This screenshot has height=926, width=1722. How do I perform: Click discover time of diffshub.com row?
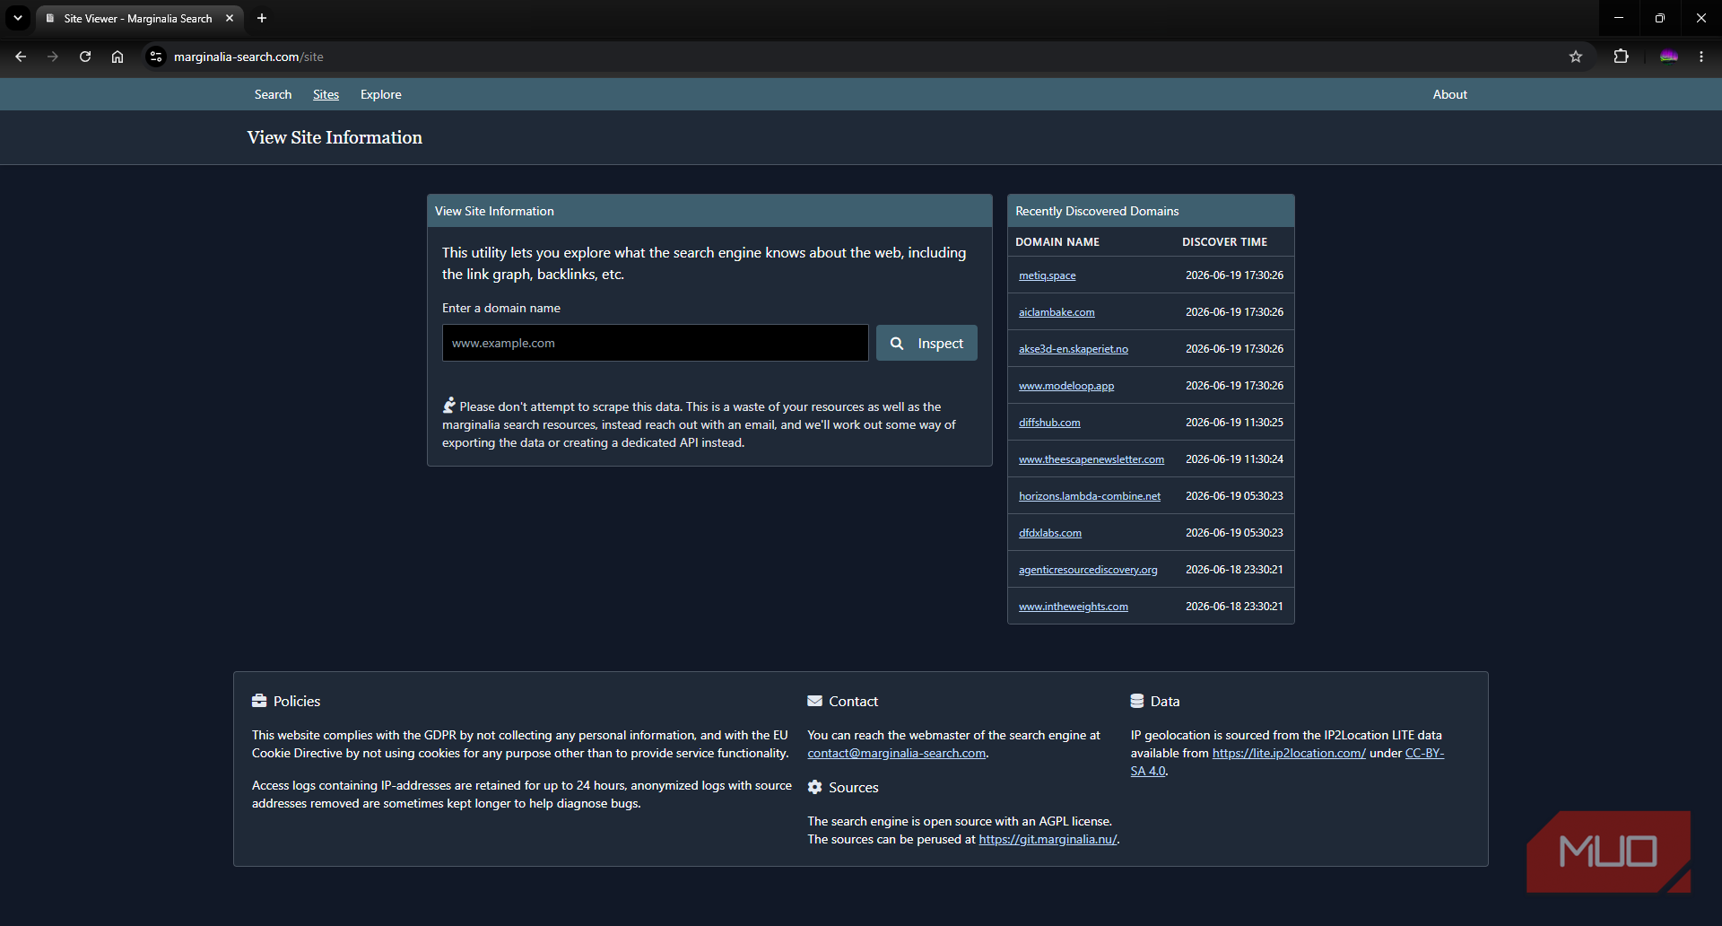(x=1234, y=423)
